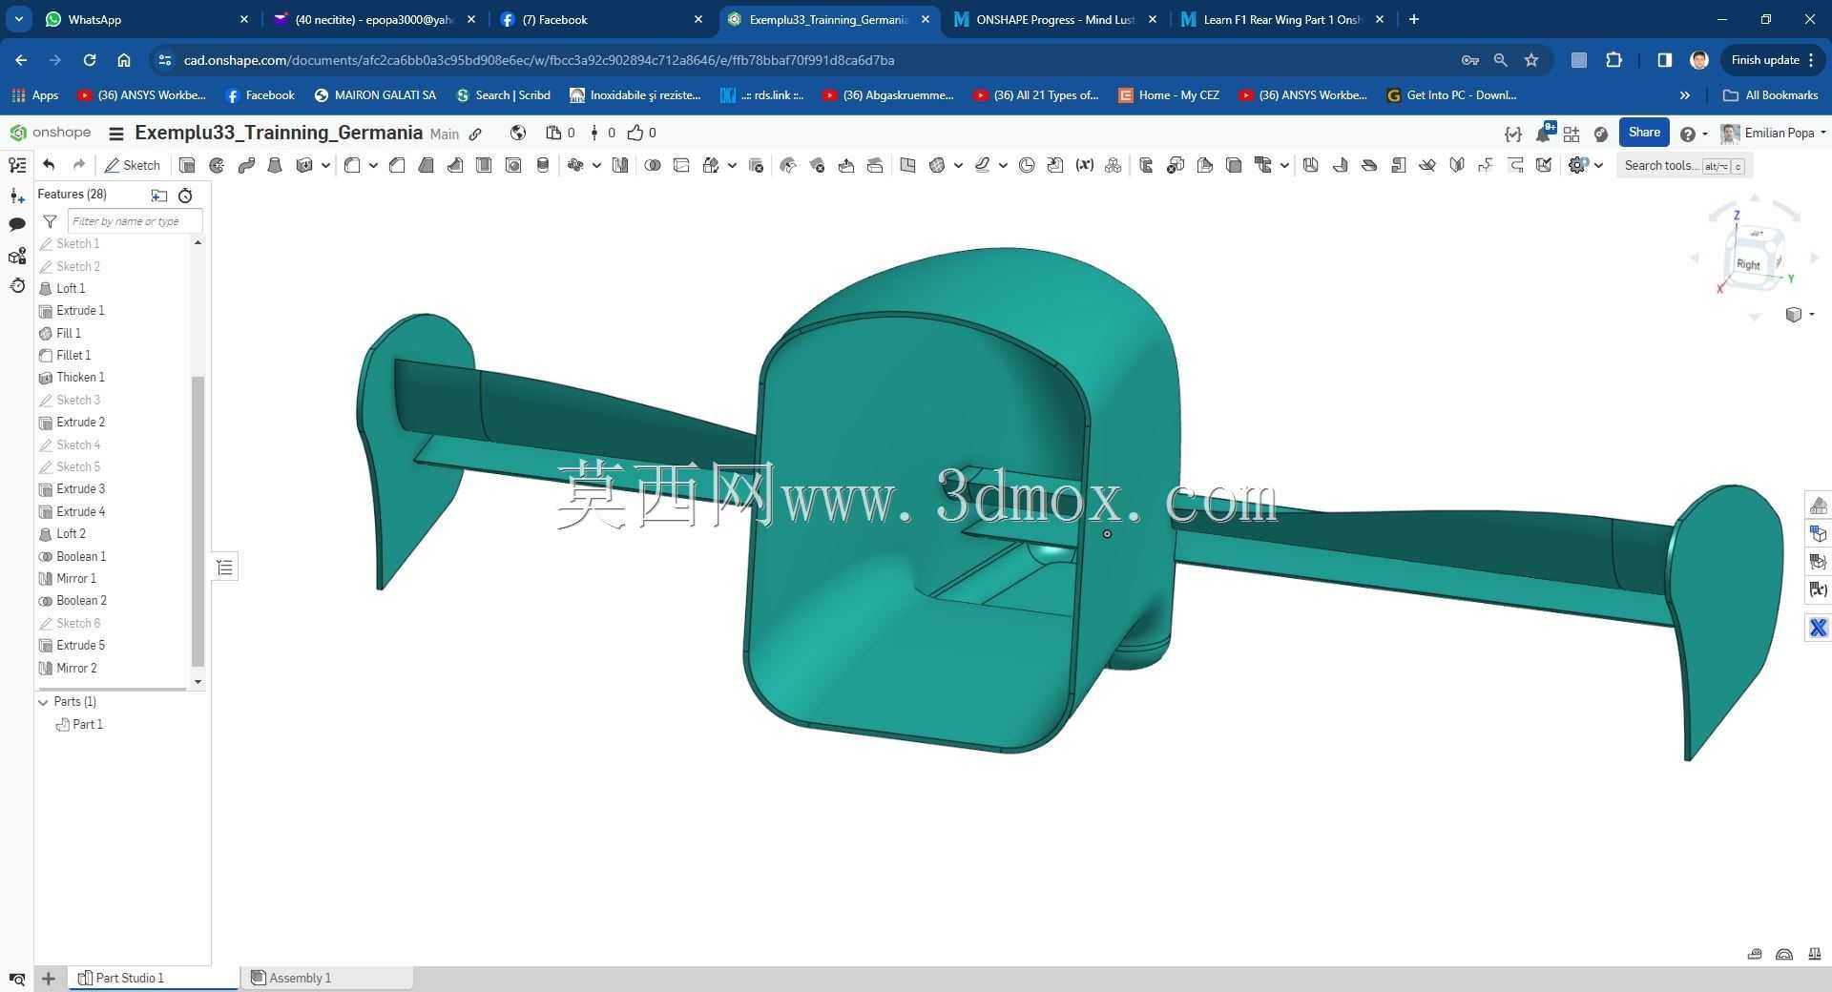Click the undo arrow
The width and height of the screenshot is (1832, 992).
pyautogui.click(x=50, y=165)
